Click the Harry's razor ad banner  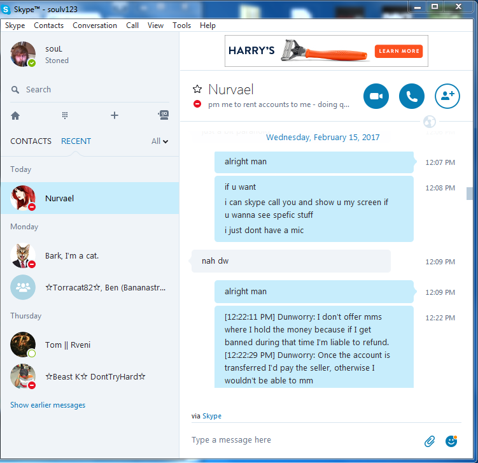coord(326,51)
